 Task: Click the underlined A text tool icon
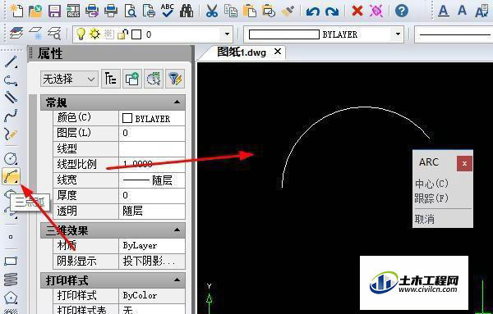coord(444,11)
